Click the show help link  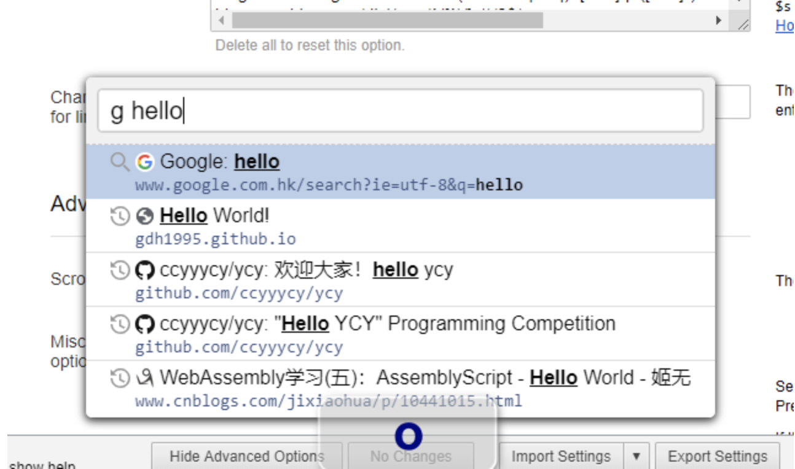coord(42,465)
